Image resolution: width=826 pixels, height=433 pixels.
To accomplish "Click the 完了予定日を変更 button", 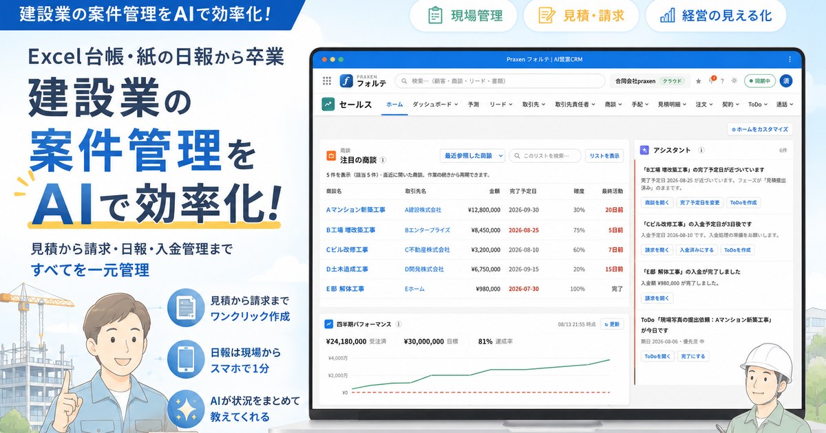I will click(699, 203).
